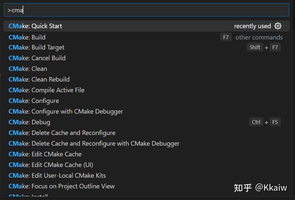Choose CMake: Compile Active File
The image size is (295, 200).
point(46,90)
